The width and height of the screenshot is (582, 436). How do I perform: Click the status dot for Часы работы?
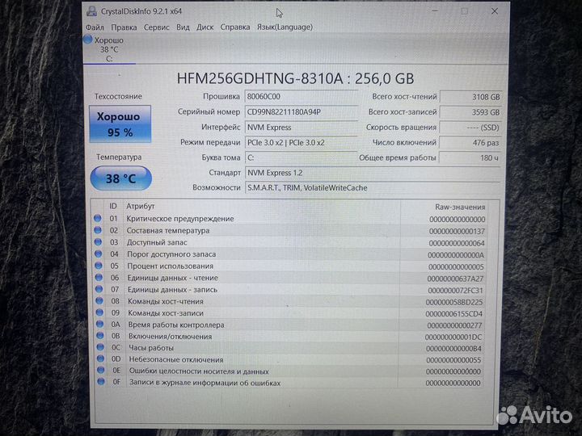click(x=100, y=347)
